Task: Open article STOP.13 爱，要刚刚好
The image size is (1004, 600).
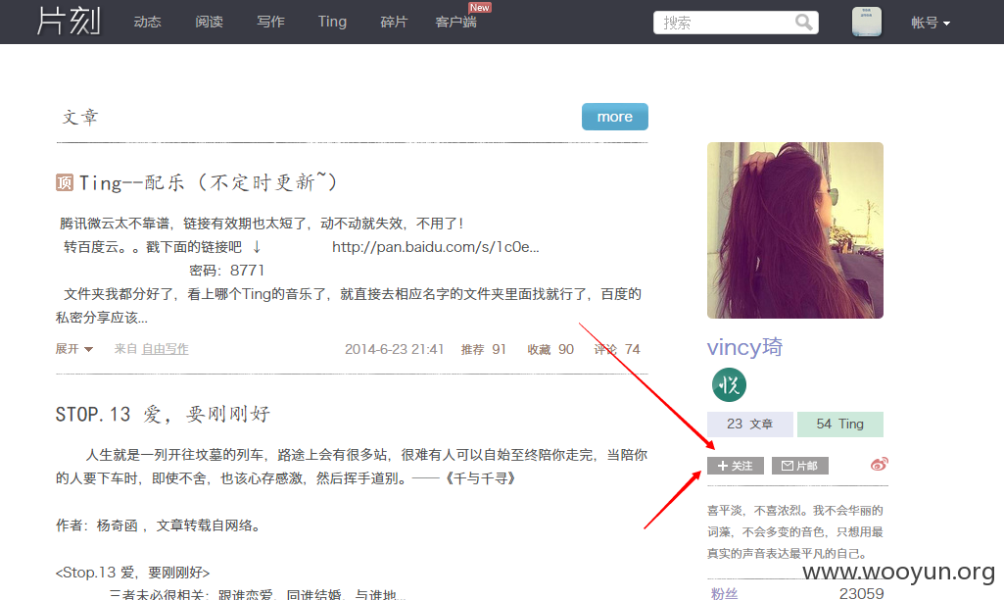Action: tap(163, 414)
